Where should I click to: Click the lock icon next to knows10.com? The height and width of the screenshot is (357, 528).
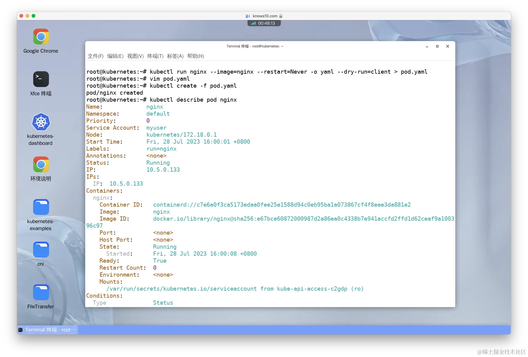[x=281, y=16]
